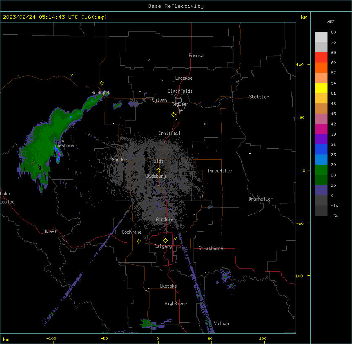Click the km unit label at top right
The image size is (352, 344).
[304, 17]
